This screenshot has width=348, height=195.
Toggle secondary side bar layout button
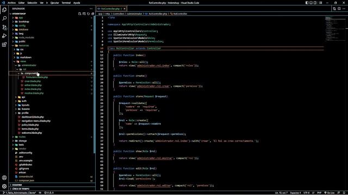[315, 3]
